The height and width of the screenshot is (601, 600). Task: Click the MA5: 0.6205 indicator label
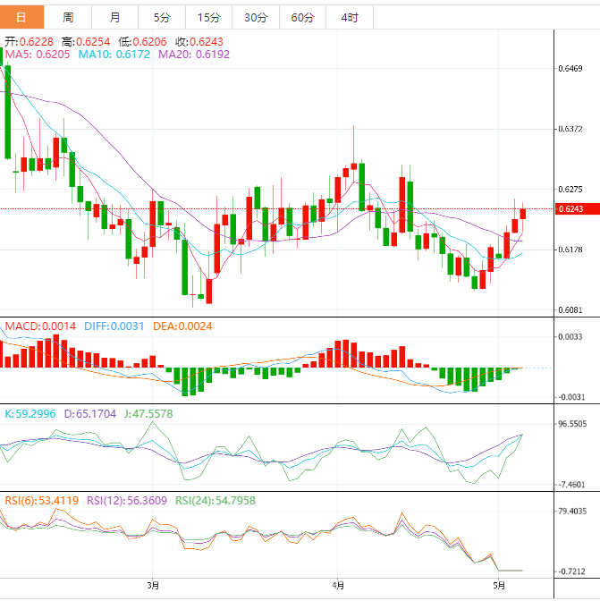pos(38,55)
